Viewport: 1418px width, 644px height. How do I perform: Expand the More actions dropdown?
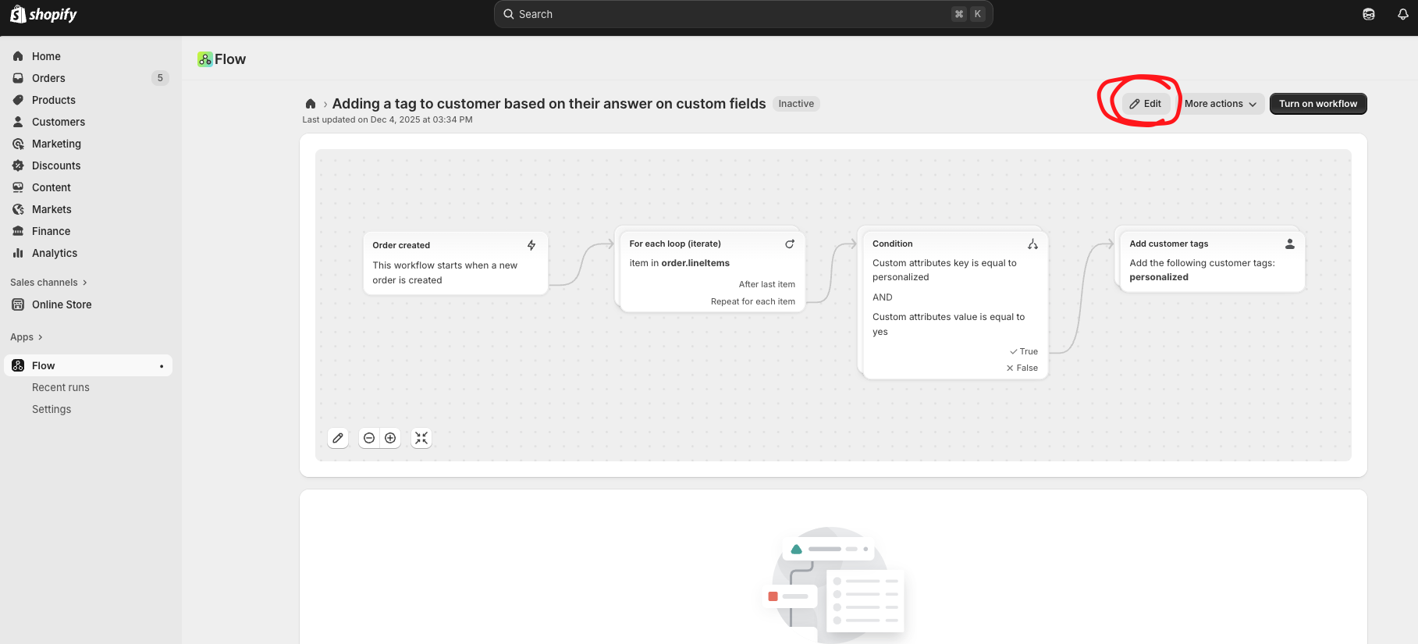tap(1220, 104)
